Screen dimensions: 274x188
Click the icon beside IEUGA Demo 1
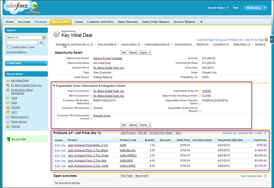pyautogui.click(x=8, y=117)
